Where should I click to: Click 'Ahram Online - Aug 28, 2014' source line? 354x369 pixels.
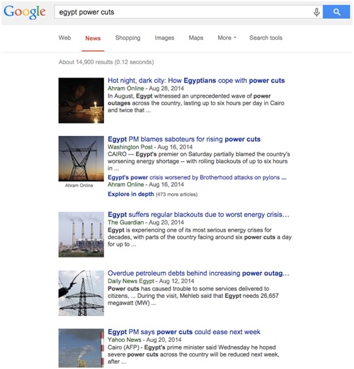point(146,89)
